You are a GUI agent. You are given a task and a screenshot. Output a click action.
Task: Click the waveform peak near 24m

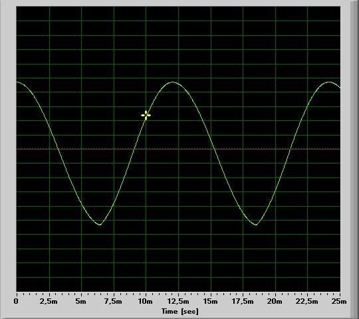point(329,82)
